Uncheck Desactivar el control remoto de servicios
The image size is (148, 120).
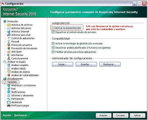(x=53, y=32)
